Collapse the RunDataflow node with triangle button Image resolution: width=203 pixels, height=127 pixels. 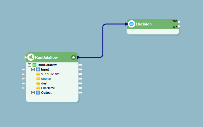click(74, 57)
